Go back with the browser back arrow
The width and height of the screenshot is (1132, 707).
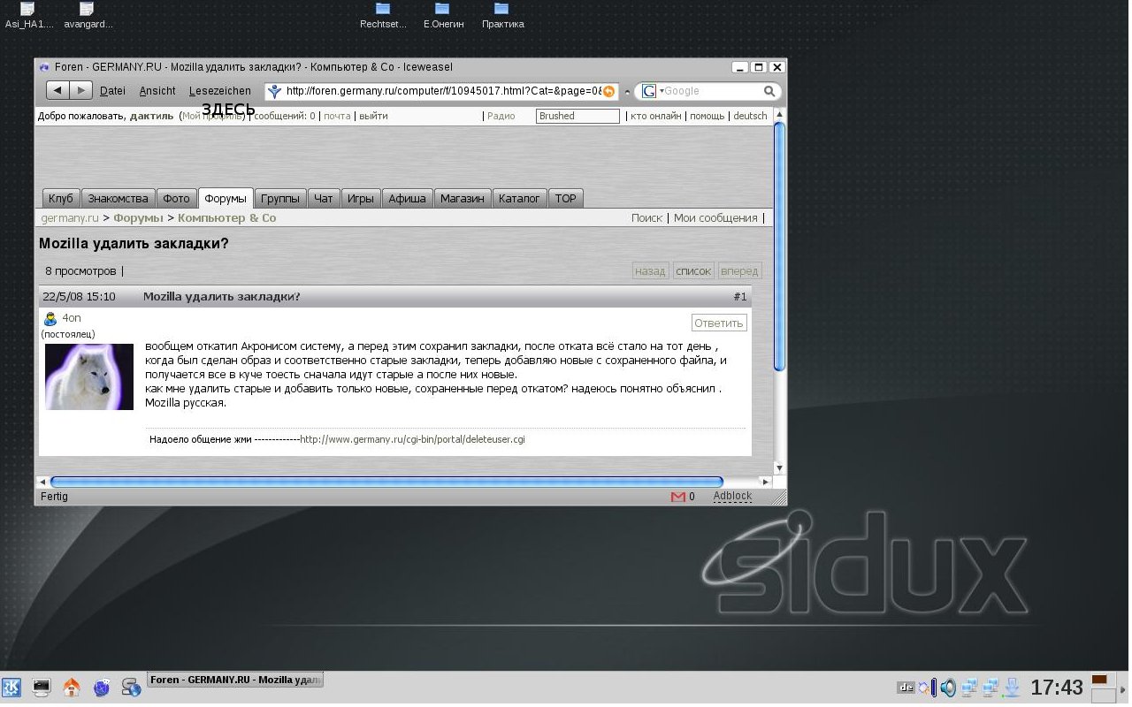(x=57, y=90)
